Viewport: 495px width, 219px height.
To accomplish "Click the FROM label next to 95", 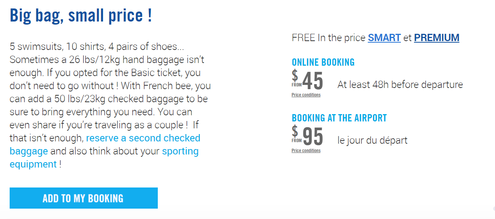I will 297,141.
